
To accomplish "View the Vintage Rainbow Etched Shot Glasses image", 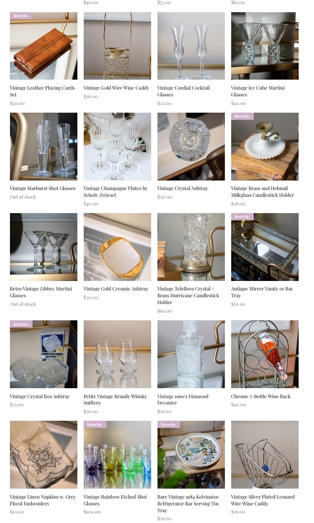I will (117, 455).
